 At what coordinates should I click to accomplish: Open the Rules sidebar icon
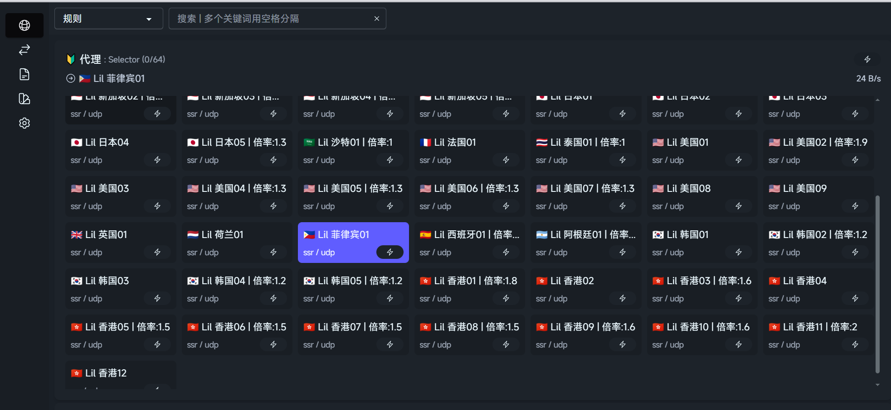click(24, 99)
